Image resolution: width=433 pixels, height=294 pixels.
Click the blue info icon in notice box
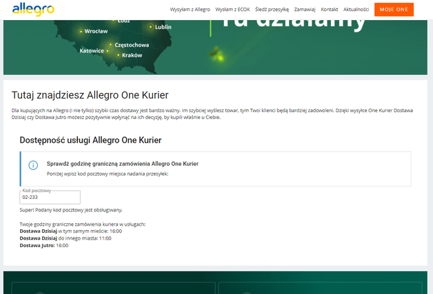[x=33, y=166]
